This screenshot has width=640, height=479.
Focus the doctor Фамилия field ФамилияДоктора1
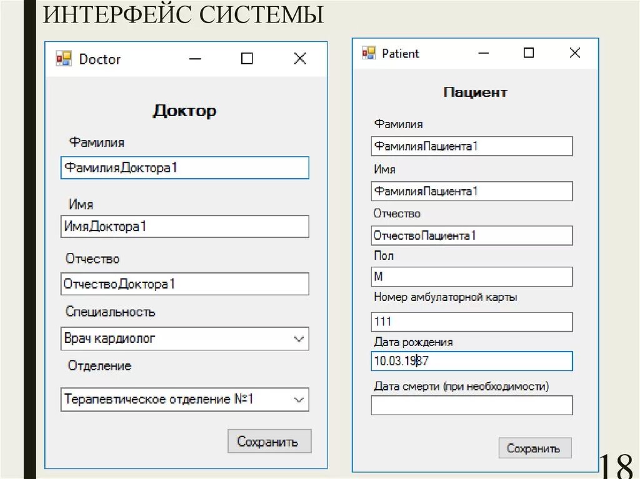(184, 168)
